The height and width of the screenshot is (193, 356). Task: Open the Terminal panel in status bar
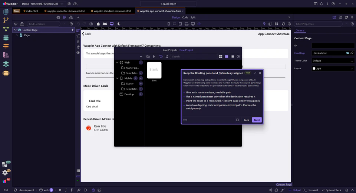(311, 190)
